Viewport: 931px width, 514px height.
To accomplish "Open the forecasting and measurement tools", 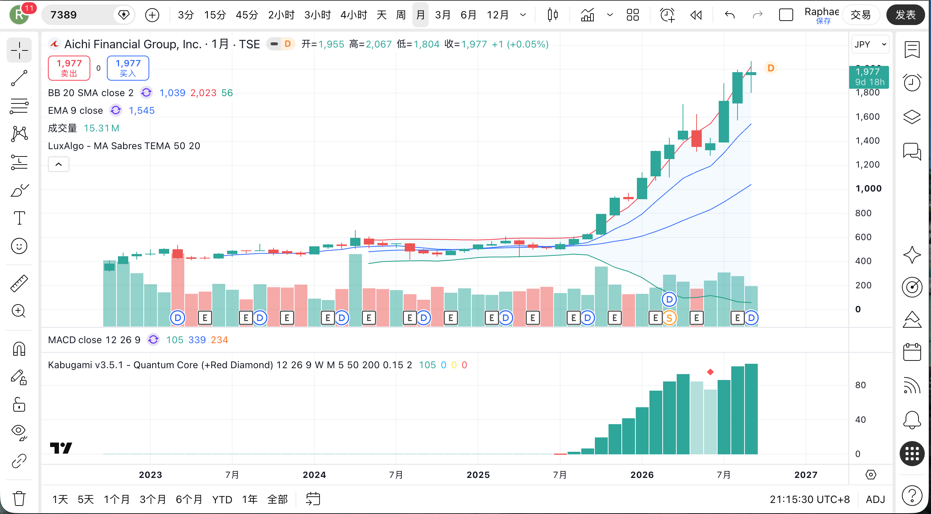I will point(19,162).
